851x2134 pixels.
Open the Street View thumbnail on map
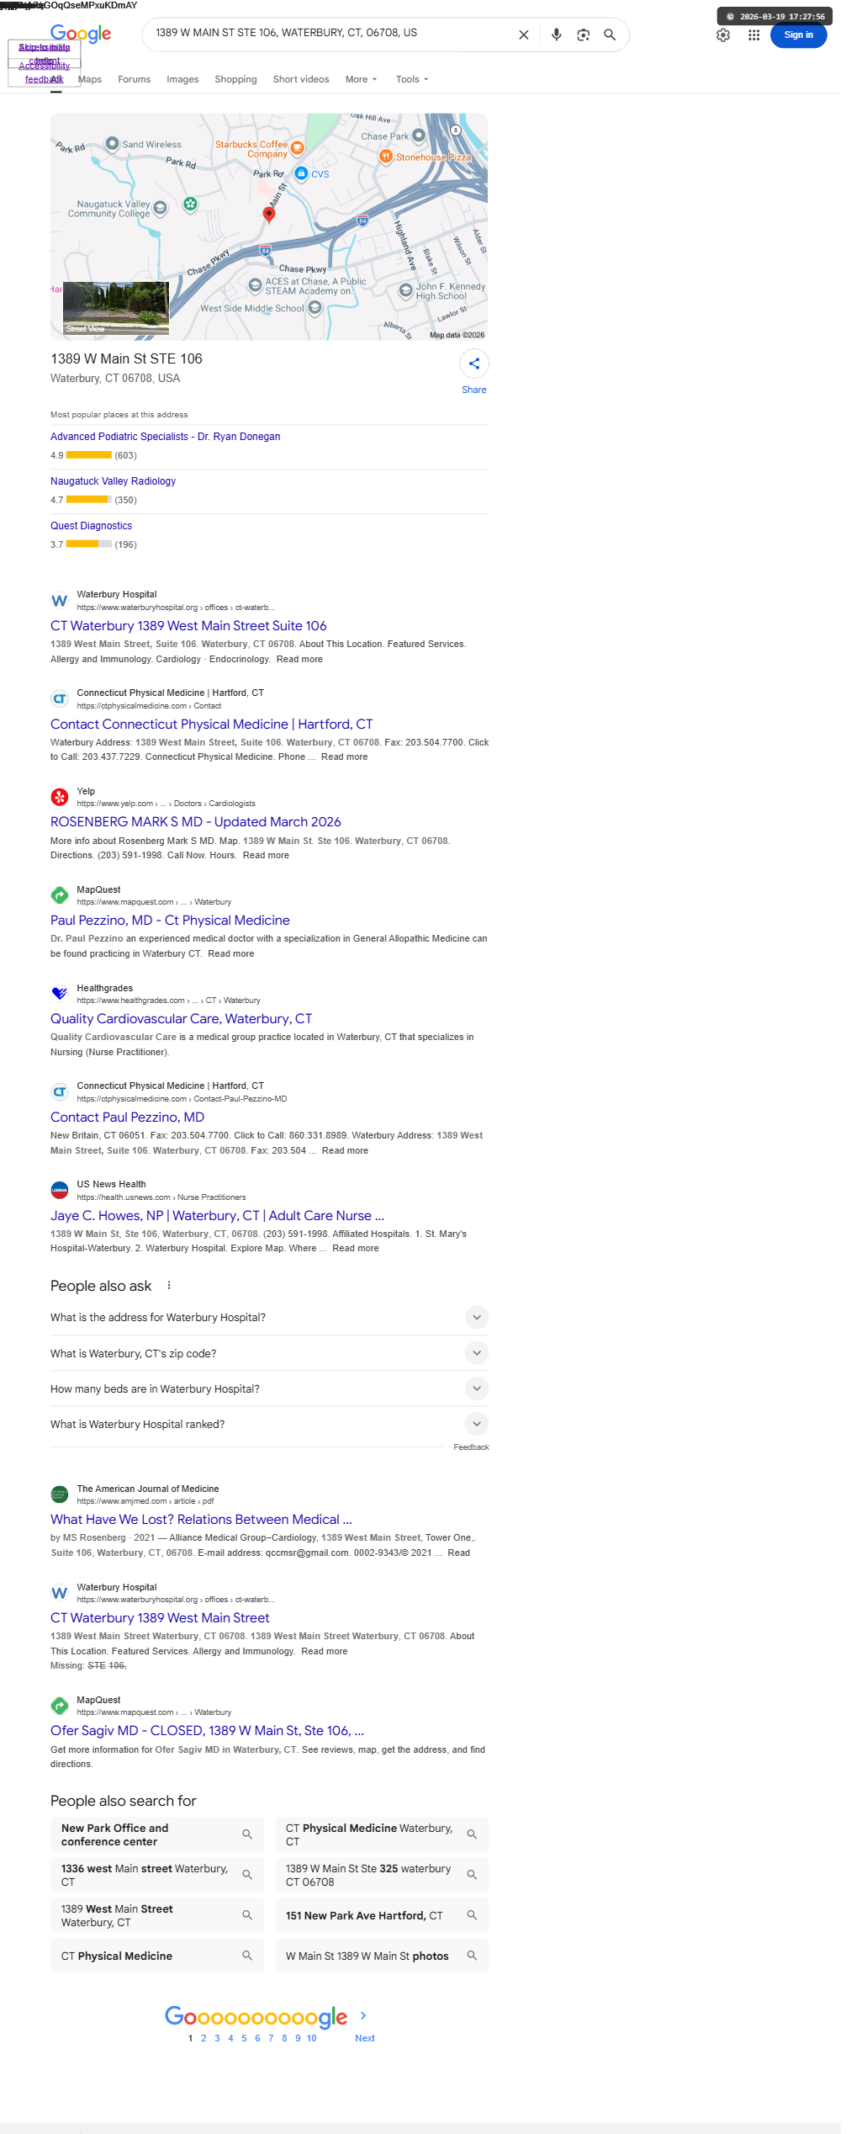[x=116, y=308]
